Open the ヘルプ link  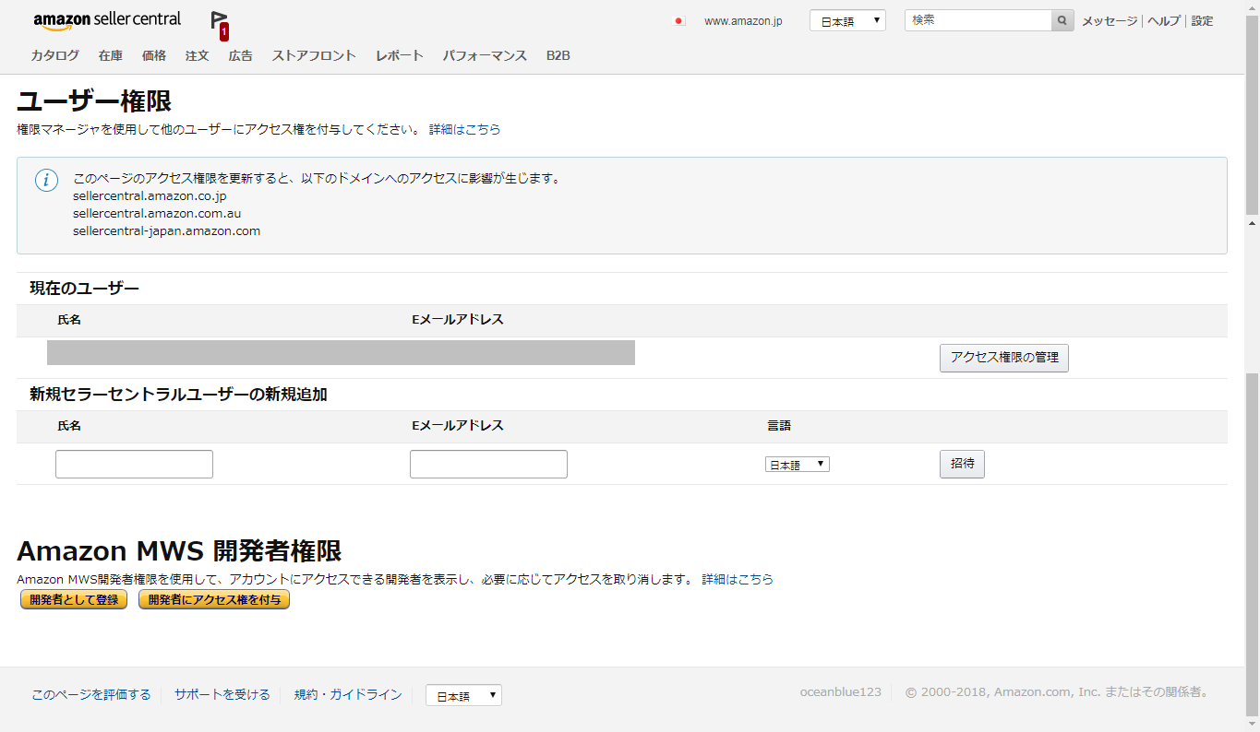(x=1163, y=20)
